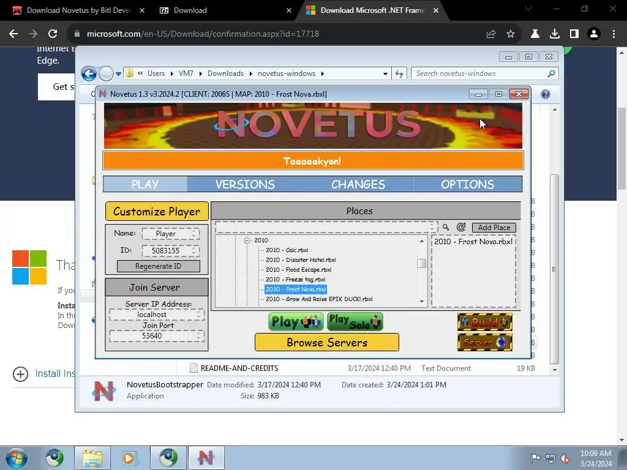Go back in Chrome browser
Screen dimensions: 627x470
(x=13, y=34)
